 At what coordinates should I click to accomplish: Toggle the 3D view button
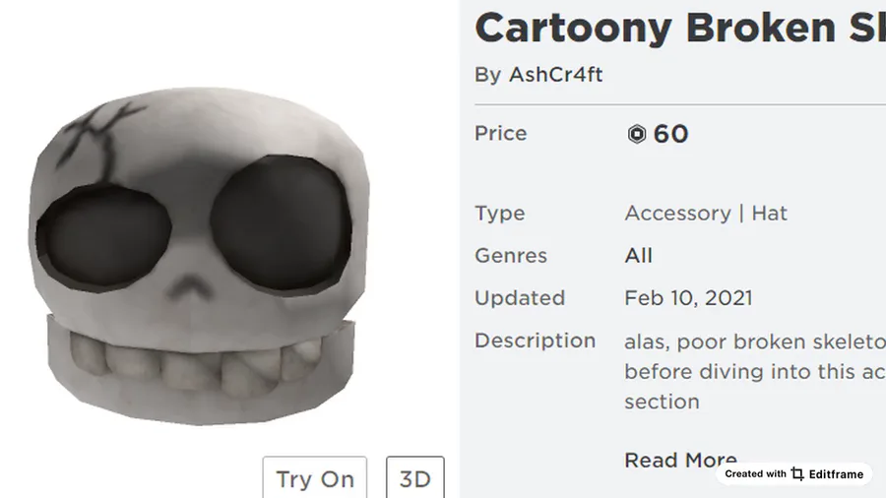[x=415, y=478]
